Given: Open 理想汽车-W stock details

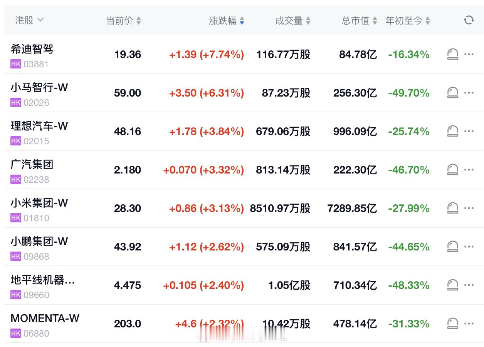Looking at the screenshot, I should pos(39,126).
